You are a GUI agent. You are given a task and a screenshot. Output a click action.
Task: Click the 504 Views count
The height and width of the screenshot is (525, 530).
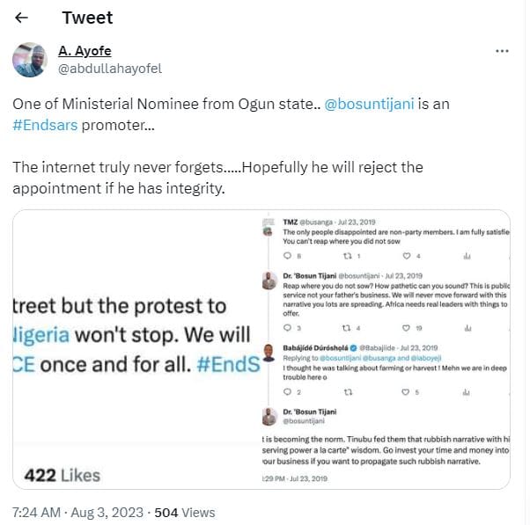[x=185, y=513]
